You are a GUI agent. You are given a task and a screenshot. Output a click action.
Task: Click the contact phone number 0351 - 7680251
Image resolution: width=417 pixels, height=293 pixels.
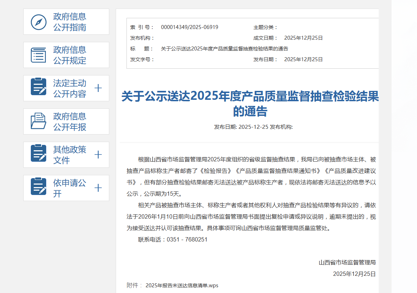[187, 239]
